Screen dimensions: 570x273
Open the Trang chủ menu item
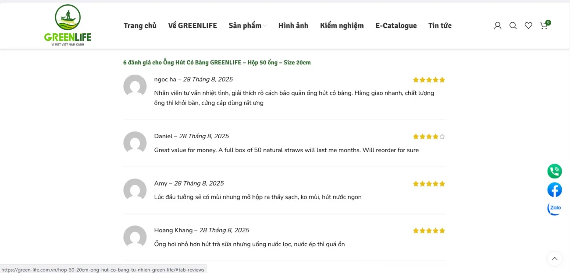(x=140, y=25)
